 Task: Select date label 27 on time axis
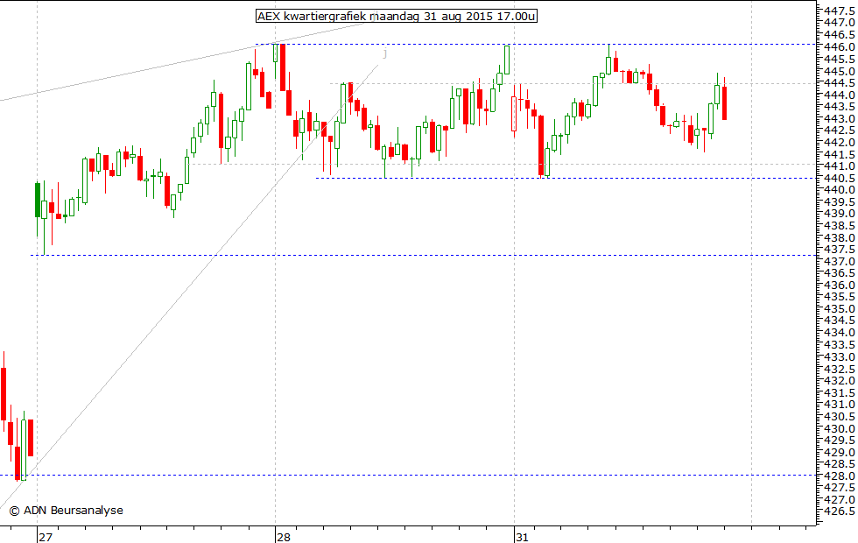[46, 537]
